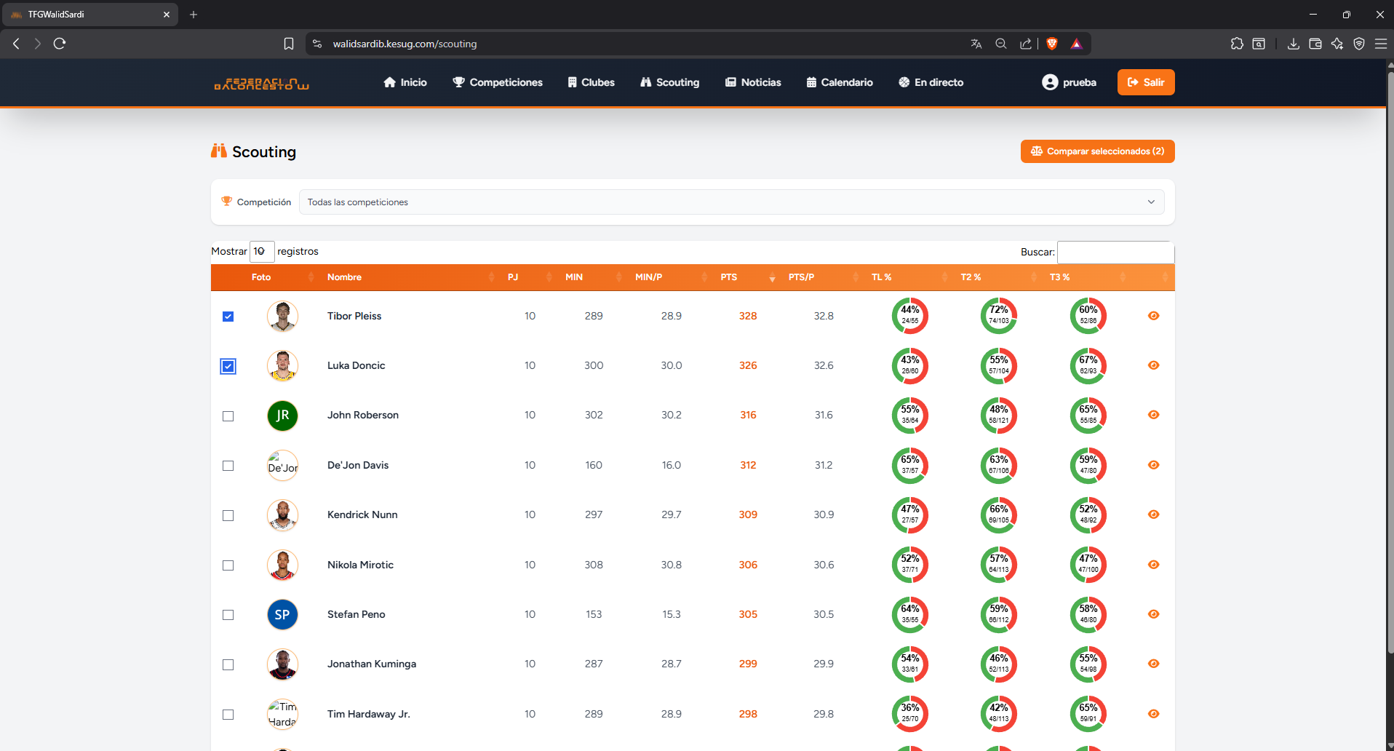
Task: Enable the checkbox for Nikola Mirotic
Action: pyautogui.click(x=228, y=565)
